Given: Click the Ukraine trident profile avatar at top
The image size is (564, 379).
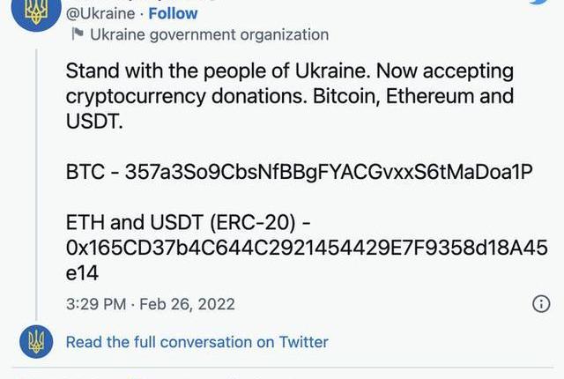Looking at the screenshot, I should pyautogui.click(x=36, y=11).
